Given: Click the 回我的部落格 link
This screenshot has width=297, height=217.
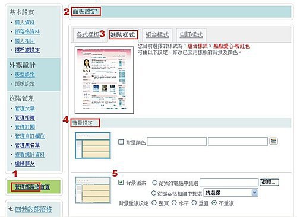Looking at the screenshot, I should [x=33, y=209].
